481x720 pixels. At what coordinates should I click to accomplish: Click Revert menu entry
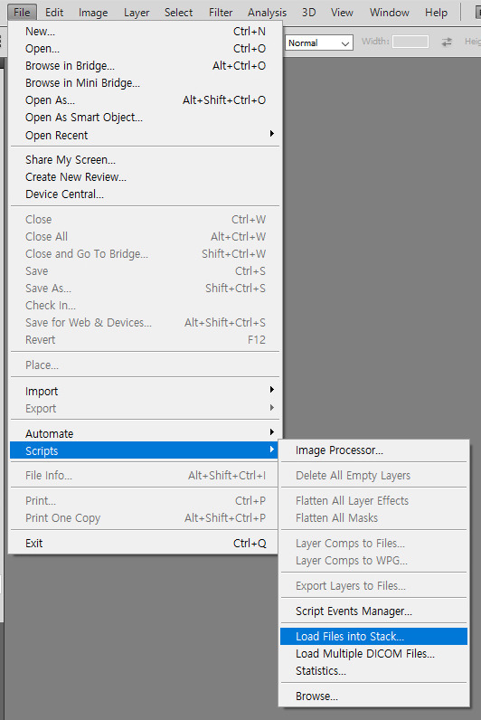tap(145, 340)
